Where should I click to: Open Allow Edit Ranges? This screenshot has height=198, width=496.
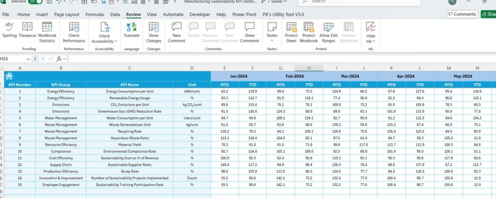329,32
